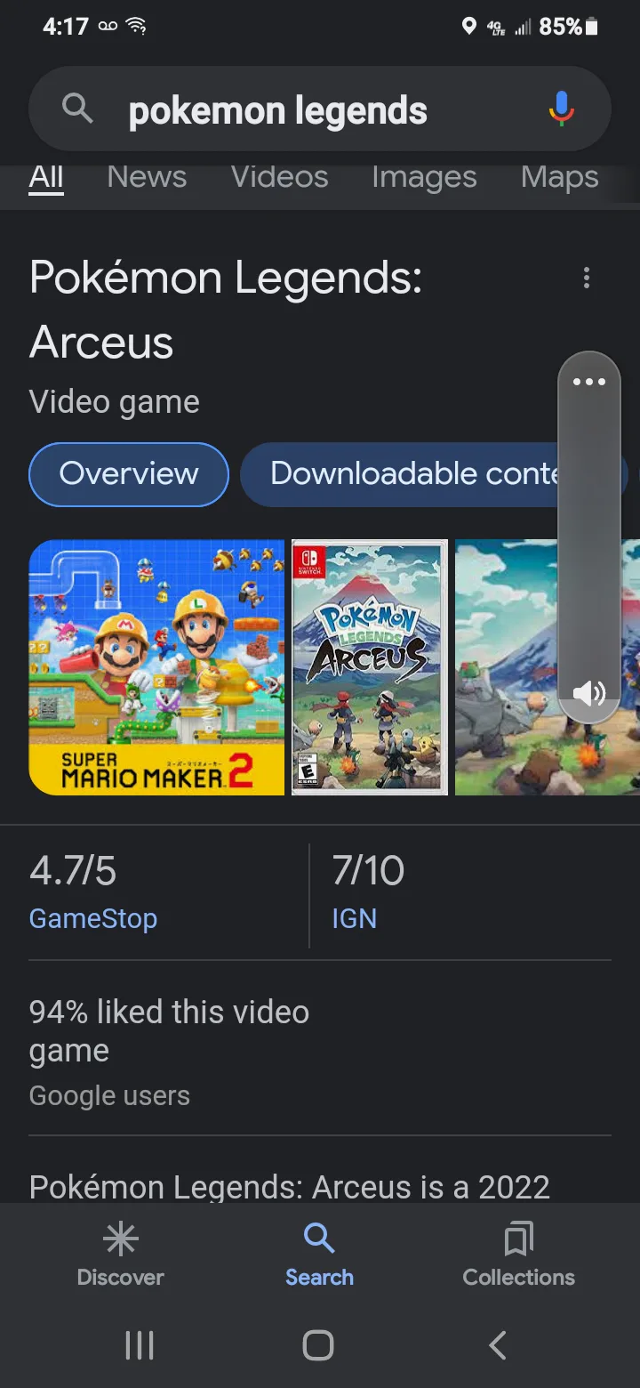Switch to the Videos results tab

(x=279, y=177)
